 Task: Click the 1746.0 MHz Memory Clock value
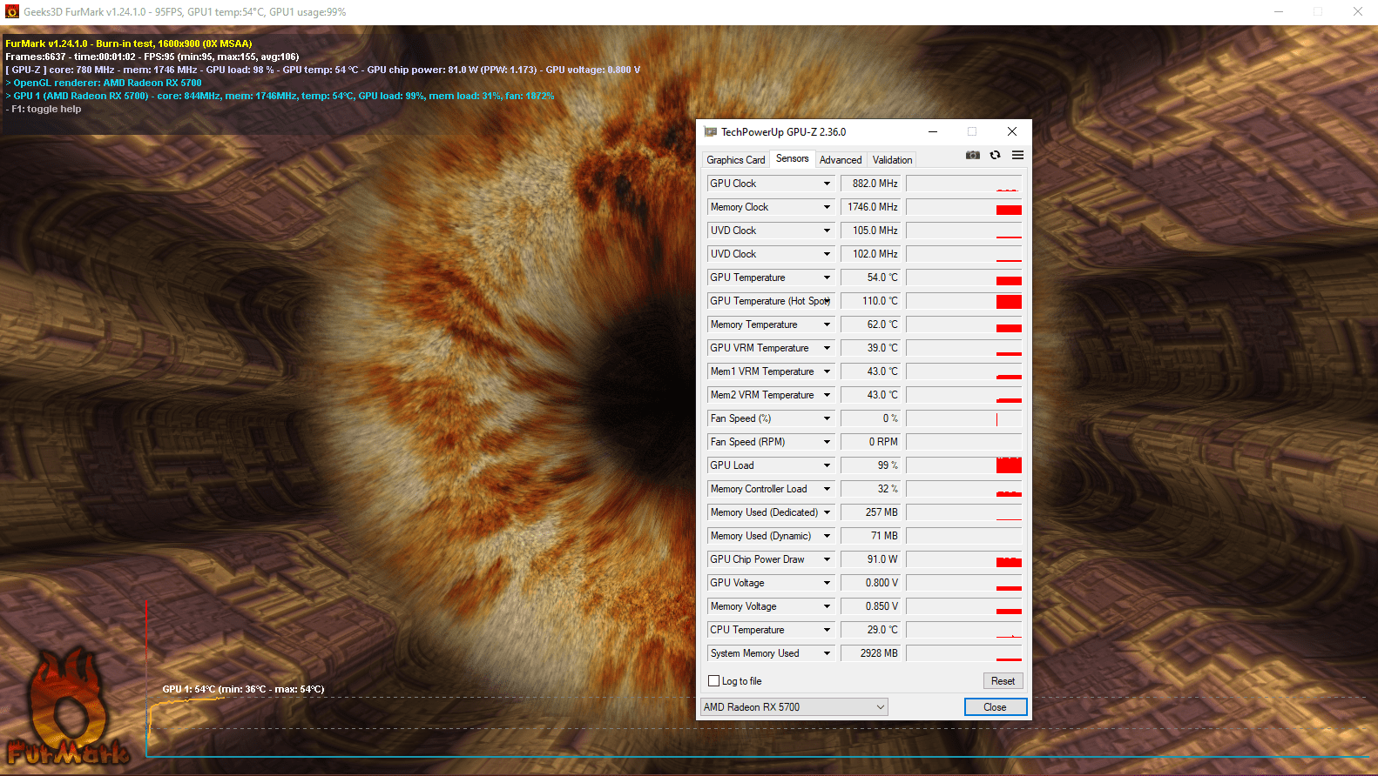pos(871,207)
